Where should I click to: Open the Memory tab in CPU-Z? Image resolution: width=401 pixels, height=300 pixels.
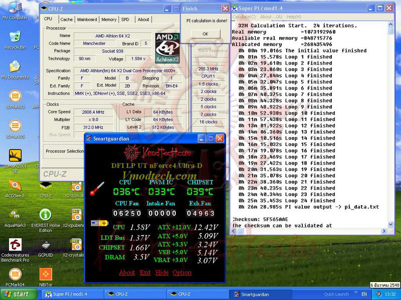click(x=109, y=19)
